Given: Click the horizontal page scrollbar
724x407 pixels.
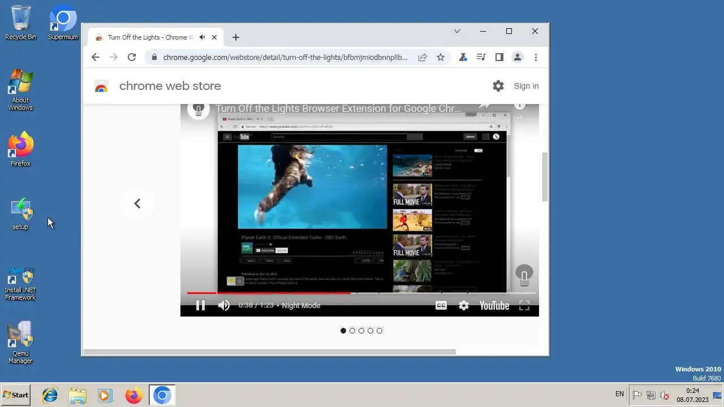Looking at the screenshot, I should point(269,352).
